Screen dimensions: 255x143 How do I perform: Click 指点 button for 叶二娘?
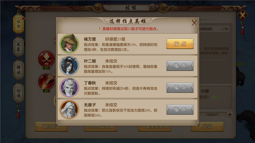[x=180, y=66]
